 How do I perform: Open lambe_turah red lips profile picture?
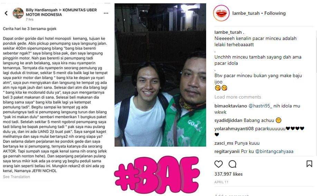[x=221, y=13]
